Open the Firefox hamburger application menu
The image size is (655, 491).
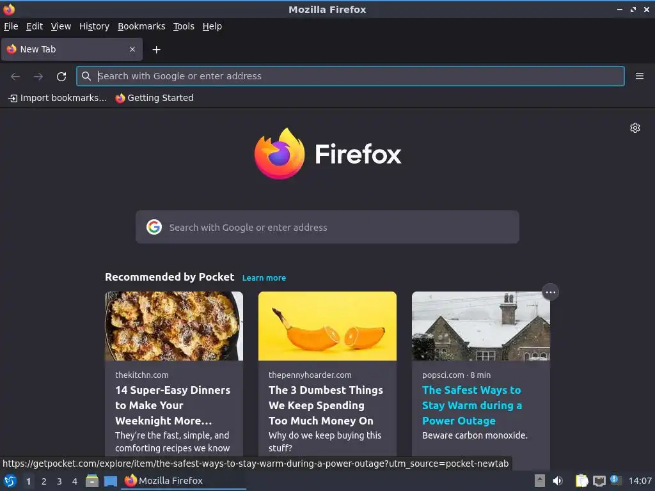click(x=639, y=76)
